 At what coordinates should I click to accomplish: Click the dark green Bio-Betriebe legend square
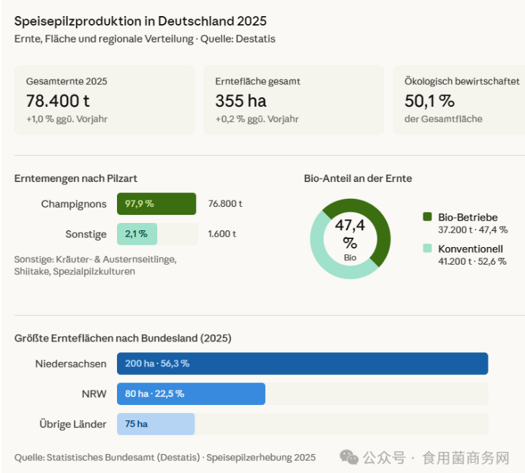pos(428,217)
